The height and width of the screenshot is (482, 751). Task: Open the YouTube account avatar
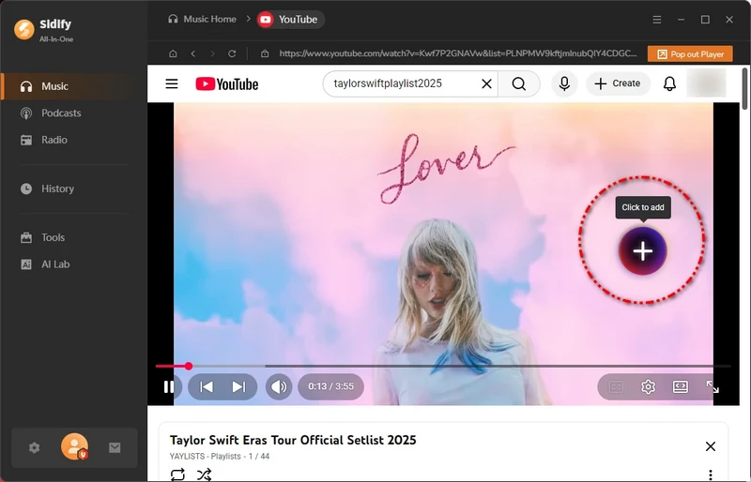click(x=707, y=83)
